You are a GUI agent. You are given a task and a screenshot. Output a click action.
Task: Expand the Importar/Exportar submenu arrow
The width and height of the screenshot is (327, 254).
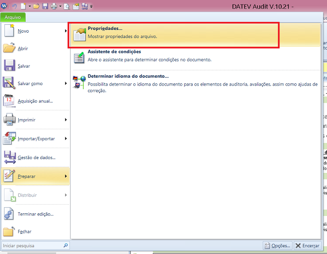[x=66, y=139]
